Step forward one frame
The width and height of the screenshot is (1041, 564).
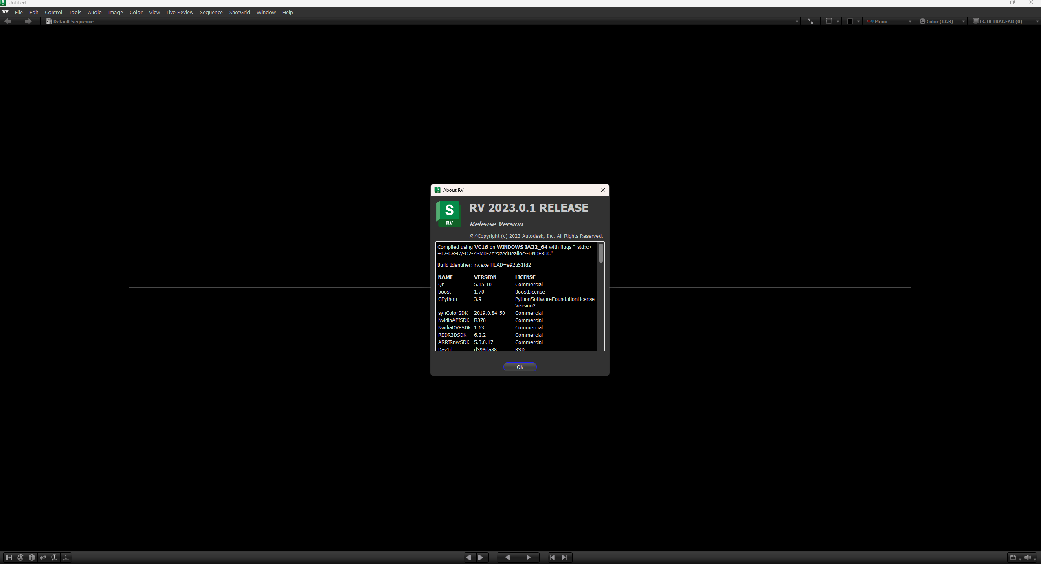(x=481, y=557)
